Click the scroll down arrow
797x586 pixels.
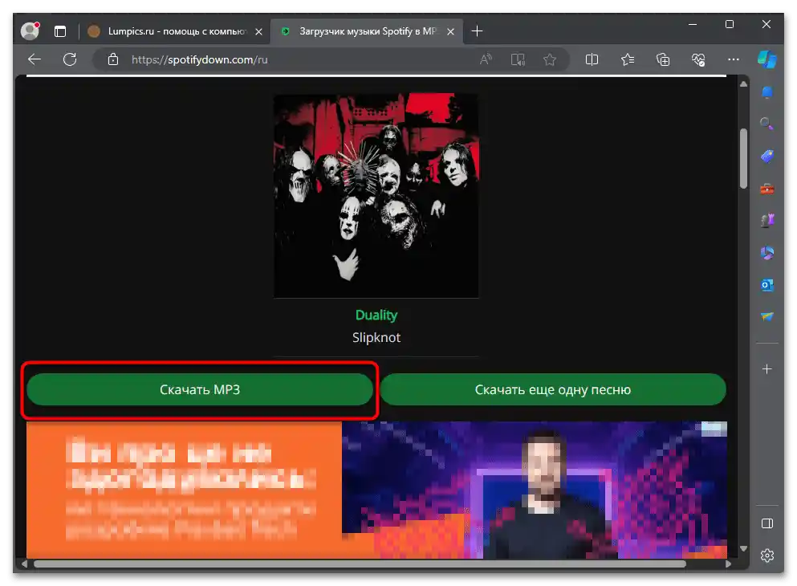tap(744, 548)
